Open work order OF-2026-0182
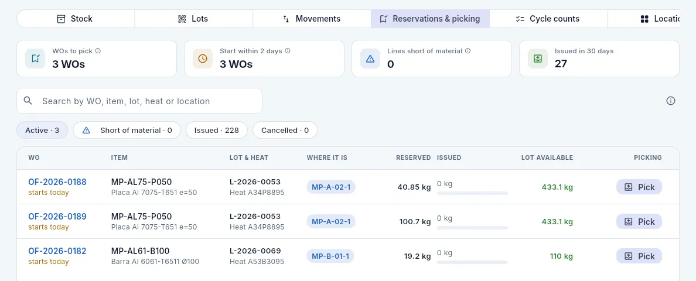Screen dimensions: 696x281 [x=57, y=251]
